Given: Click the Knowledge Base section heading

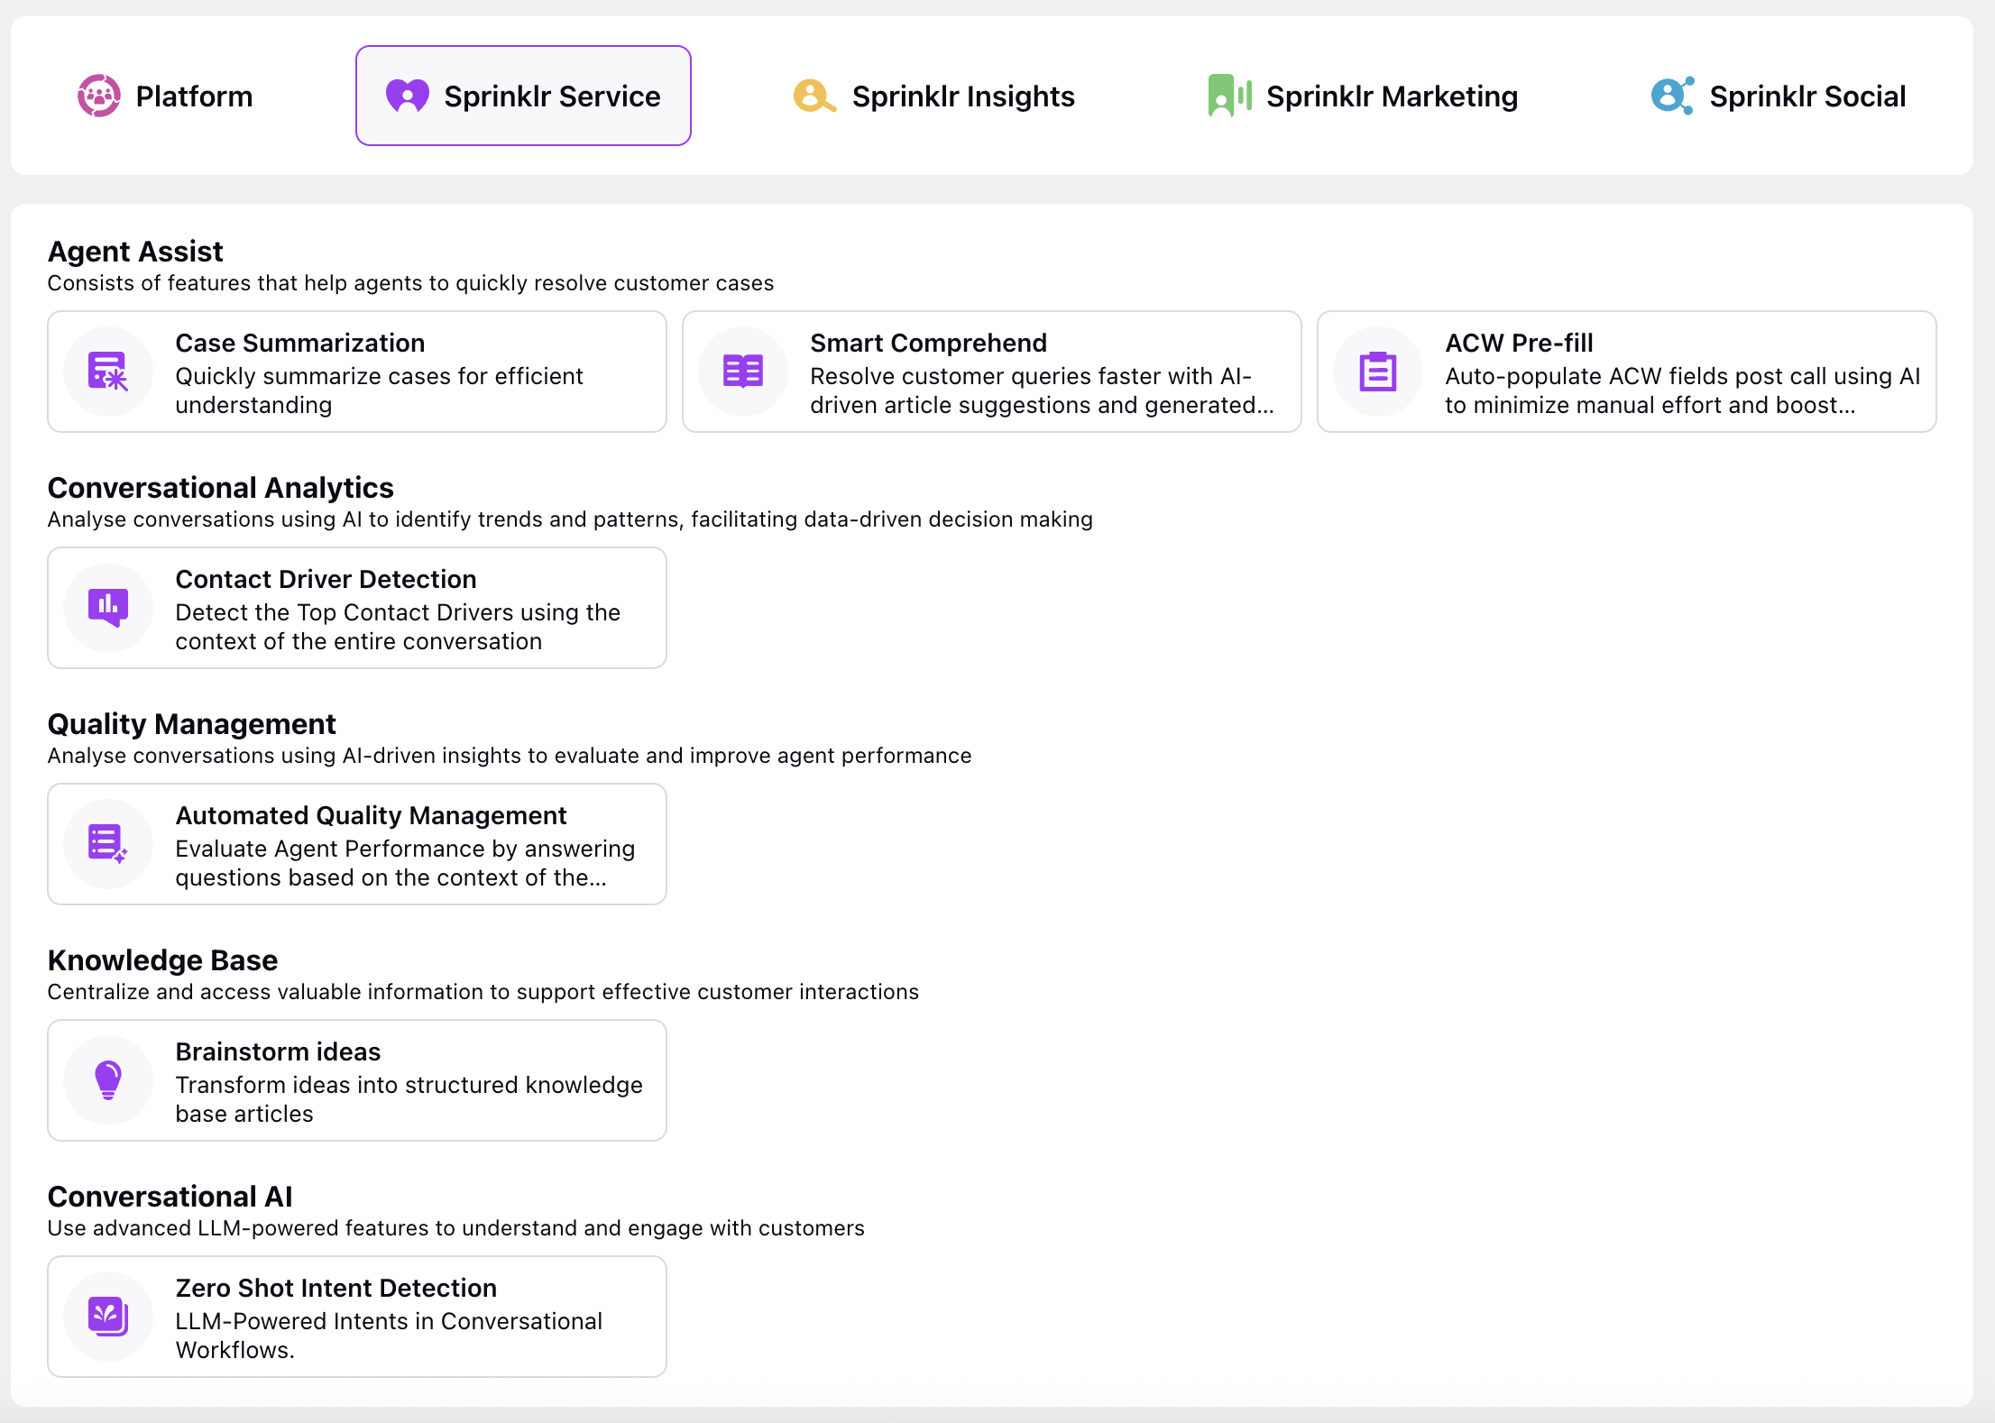Looking at the screenshot, I should tap(163, 959).
